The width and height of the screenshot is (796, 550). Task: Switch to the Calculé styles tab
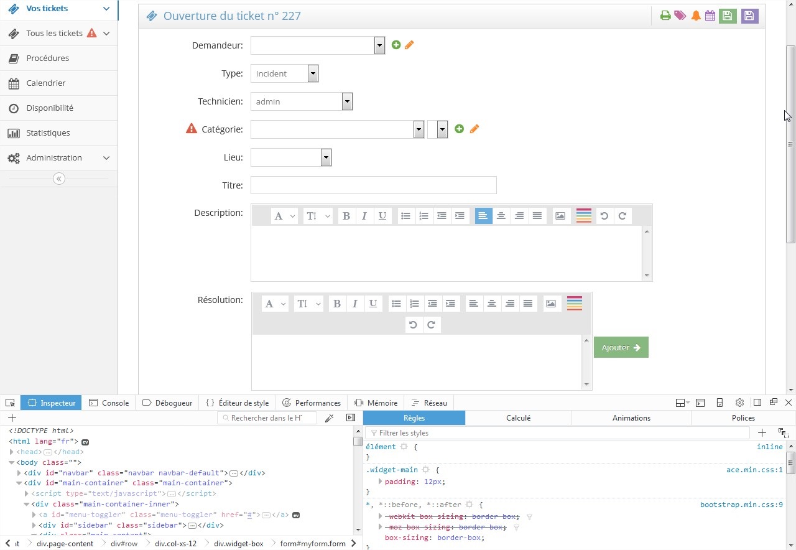518,418
